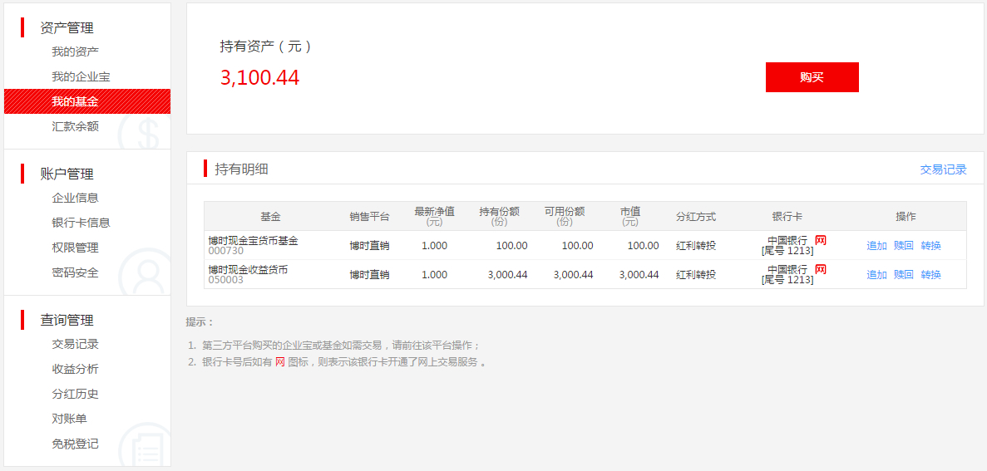Select 我的基金 sidebar item
Image resolution: width=987 pixels, height=471 pixels.
click(x=86, y=101)
